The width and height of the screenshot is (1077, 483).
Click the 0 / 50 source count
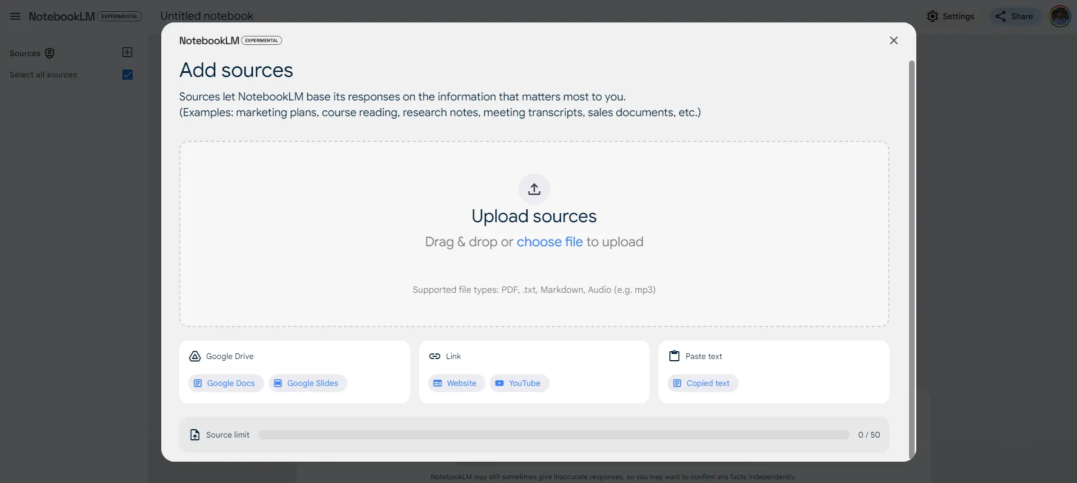(869, 435)
